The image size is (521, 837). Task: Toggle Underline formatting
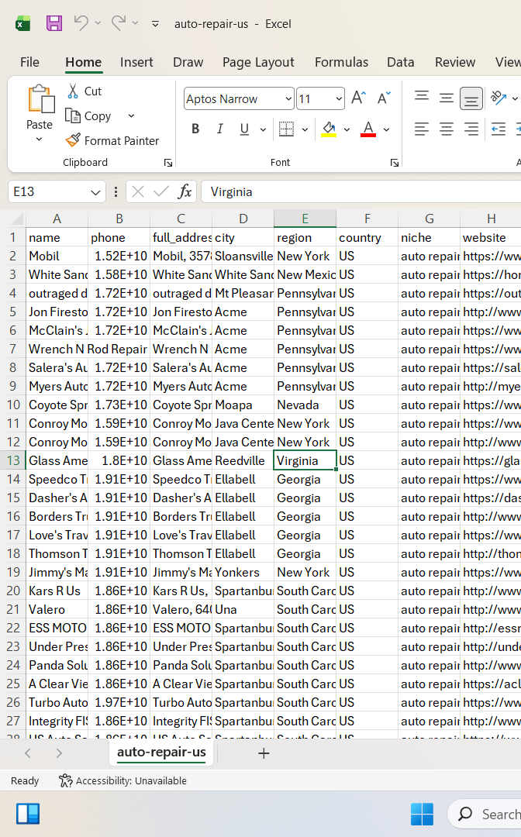coord(244,129)
